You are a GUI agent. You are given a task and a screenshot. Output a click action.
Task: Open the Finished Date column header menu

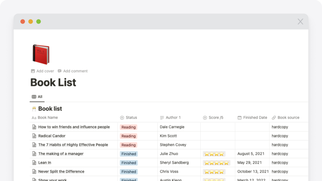252,118
